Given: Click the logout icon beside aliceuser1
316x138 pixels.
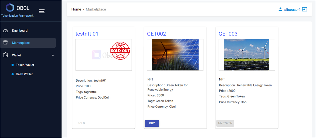Looking at the screenshot, I should 304,9.
